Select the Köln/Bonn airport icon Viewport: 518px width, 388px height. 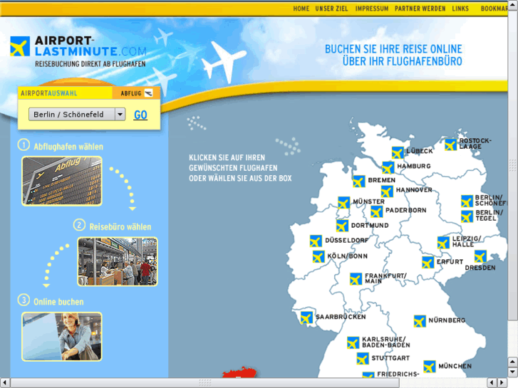pyautogui.click(x=318, y=256)
